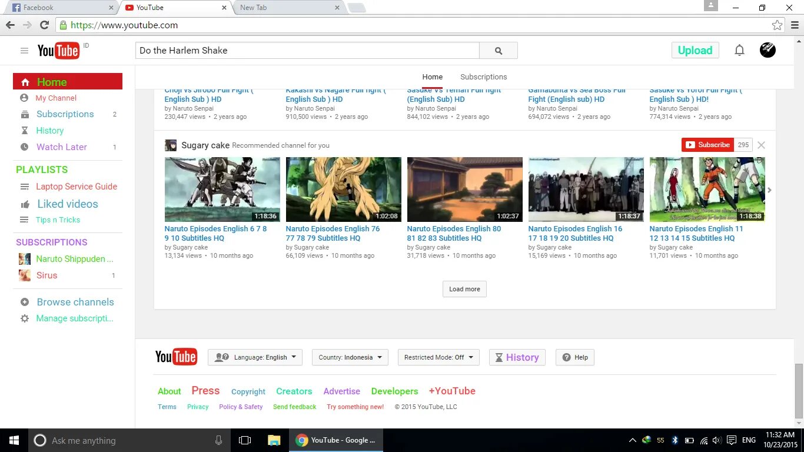Open File Explorer from the taskbar
The height and width of the screenshot is (452, 804).
click(x=274, y=440)
